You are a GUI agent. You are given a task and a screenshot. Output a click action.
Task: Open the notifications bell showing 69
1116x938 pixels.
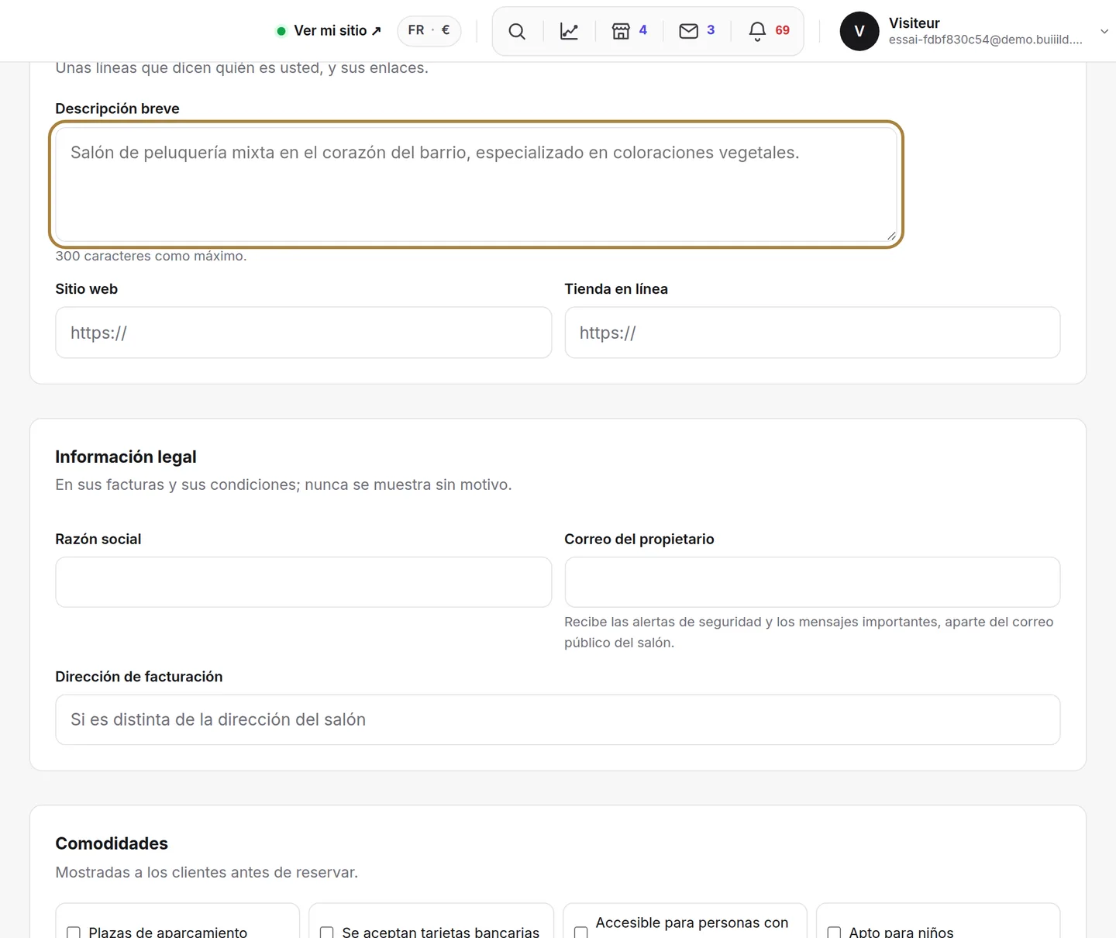[769, 31]
